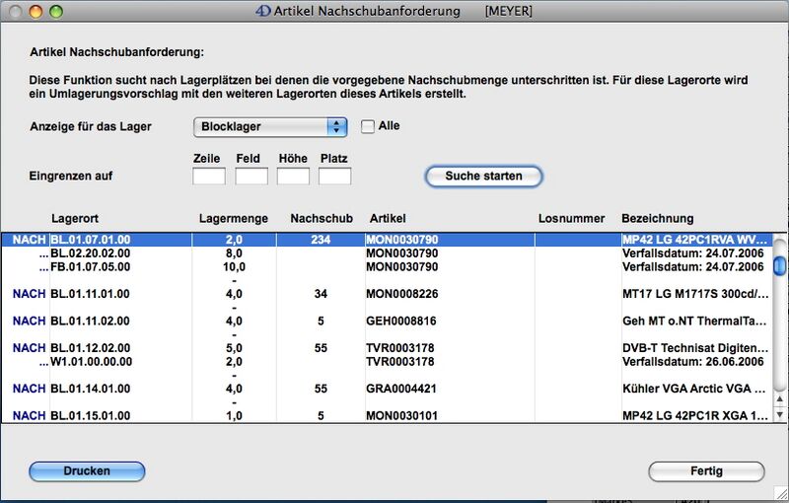
Task: Click into the Höhe input field
Action: point(293,177)
